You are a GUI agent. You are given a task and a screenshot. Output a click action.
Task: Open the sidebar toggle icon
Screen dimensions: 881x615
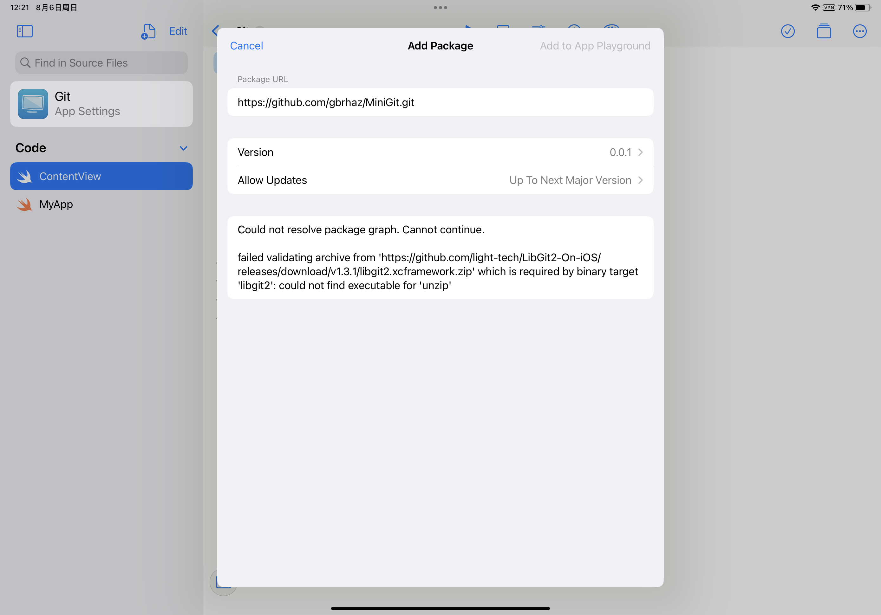coord(24,31)
